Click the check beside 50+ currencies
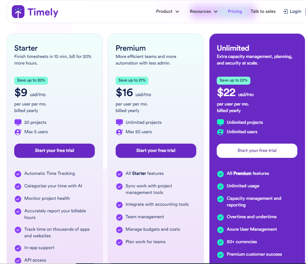 (220, 242)
